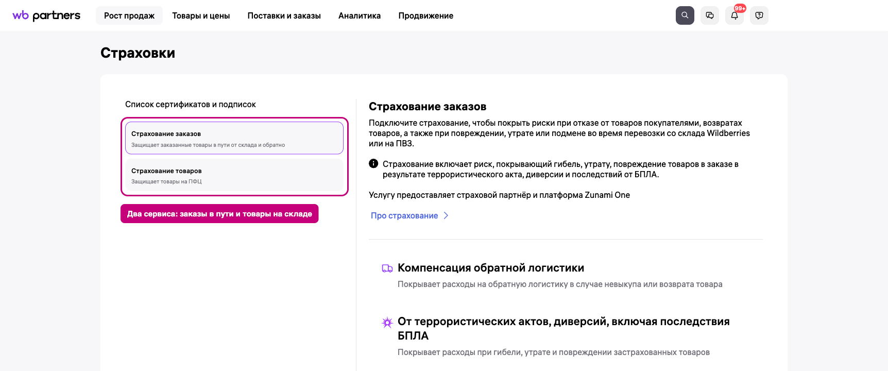
Task: Click the Покрывает расходы при гибели description
Action: click(x=554, y=352)
